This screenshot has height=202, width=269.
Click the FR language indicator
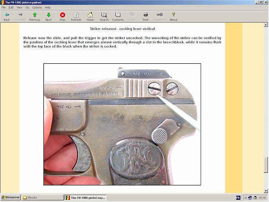[x=238, y=198]
